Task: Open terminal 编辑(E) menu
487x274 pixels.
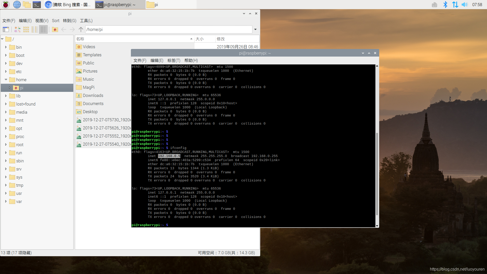Action: click(157, 60)
